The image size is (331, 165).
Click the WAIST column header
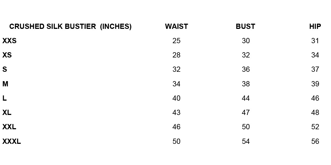[176, 26]
